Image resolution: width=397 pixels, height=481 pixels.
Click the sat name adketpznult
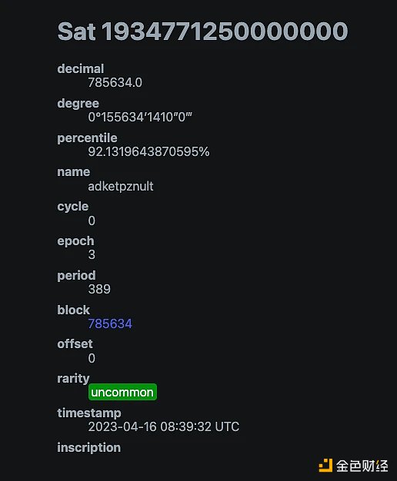[121, 186]
